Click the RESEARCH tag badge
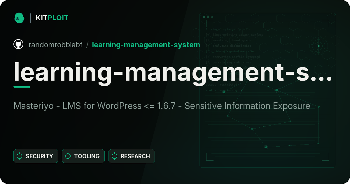350x184 pixels. [x=132, y=156]
